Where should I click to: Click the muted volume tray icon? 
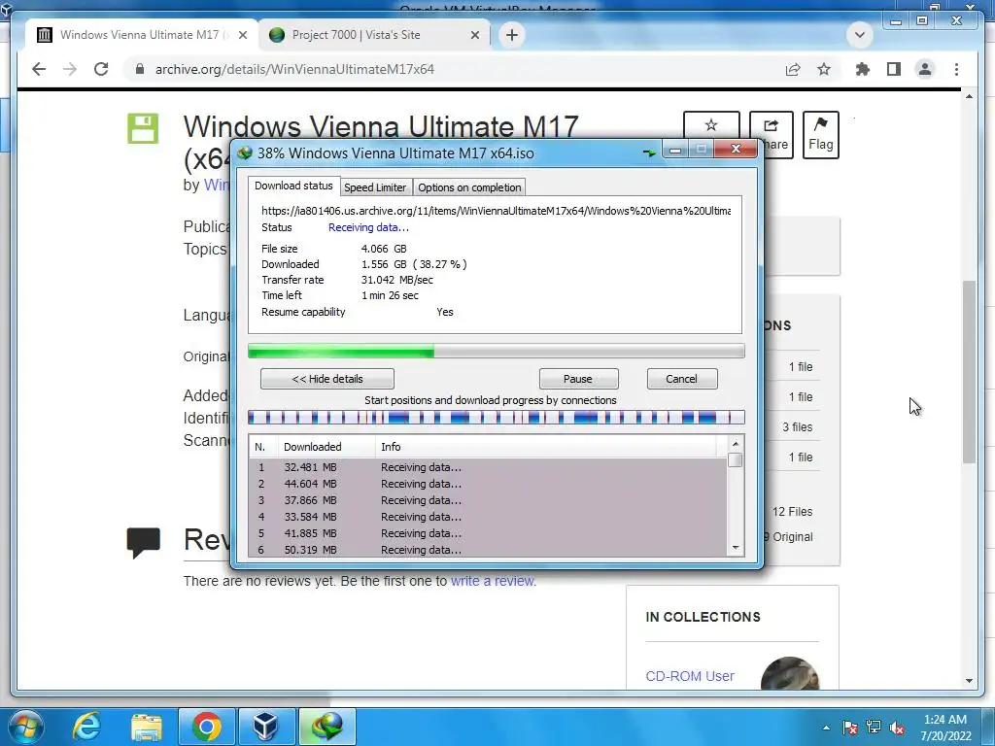coord(897,728)
